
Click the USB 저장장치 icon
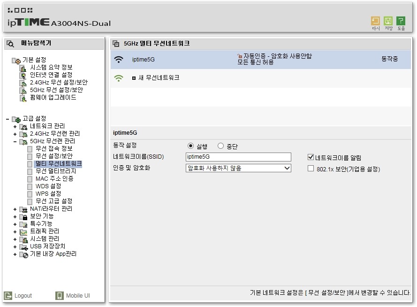[23, 247]
